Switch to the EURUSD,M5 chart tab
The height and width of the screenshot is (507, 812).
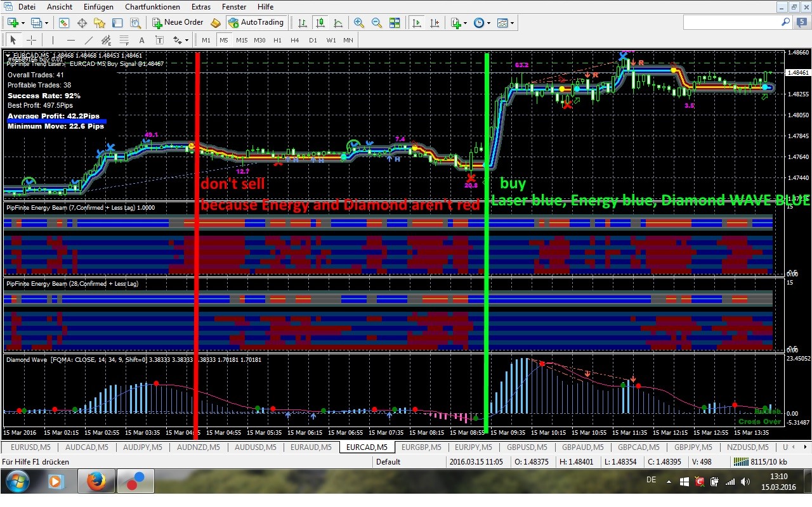pyautogui.click(x=30, y=447)
